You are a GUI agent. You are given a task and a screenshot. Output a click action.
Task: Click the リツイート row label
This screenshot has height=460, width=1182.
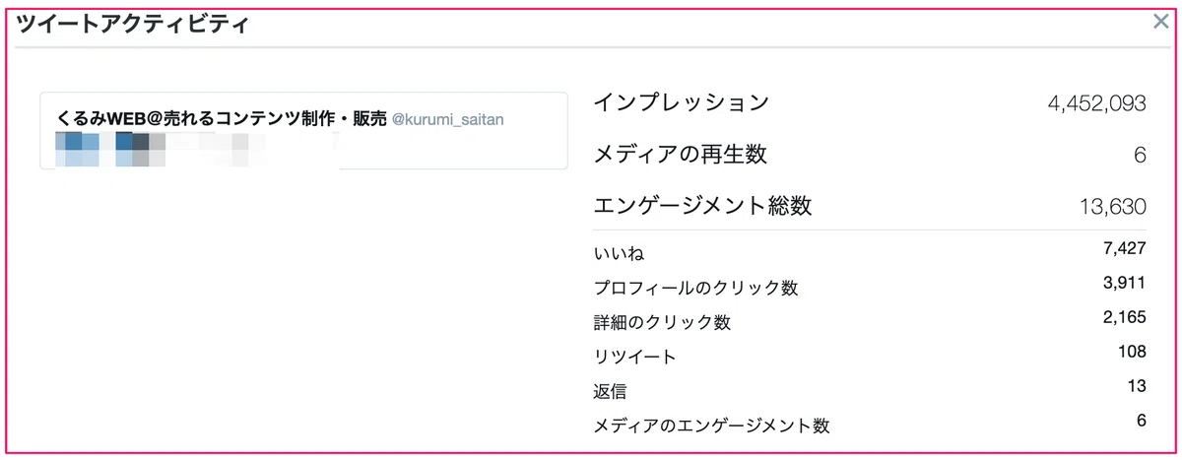(x=635, y=357)
